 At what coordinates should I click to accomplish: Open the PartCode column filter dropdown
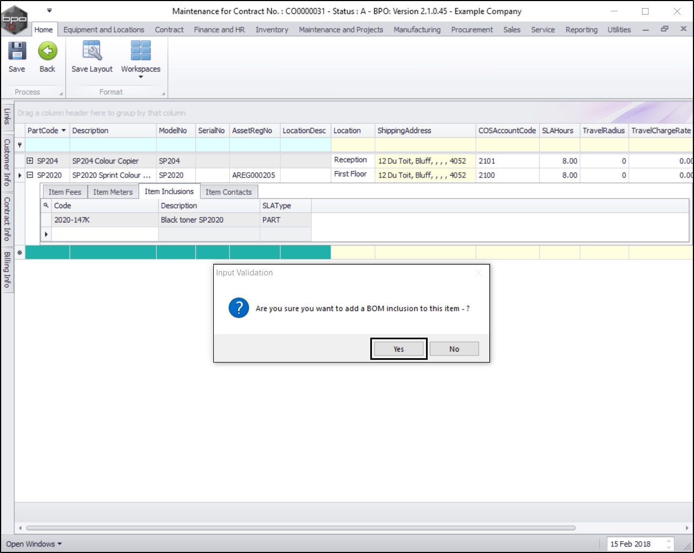click(x=64, y=130)
